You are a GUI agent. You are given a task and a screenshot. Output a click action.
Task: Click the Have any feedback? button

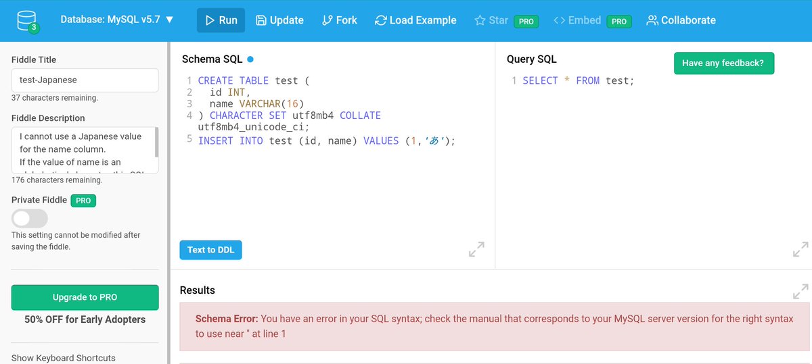pos(723,63)
